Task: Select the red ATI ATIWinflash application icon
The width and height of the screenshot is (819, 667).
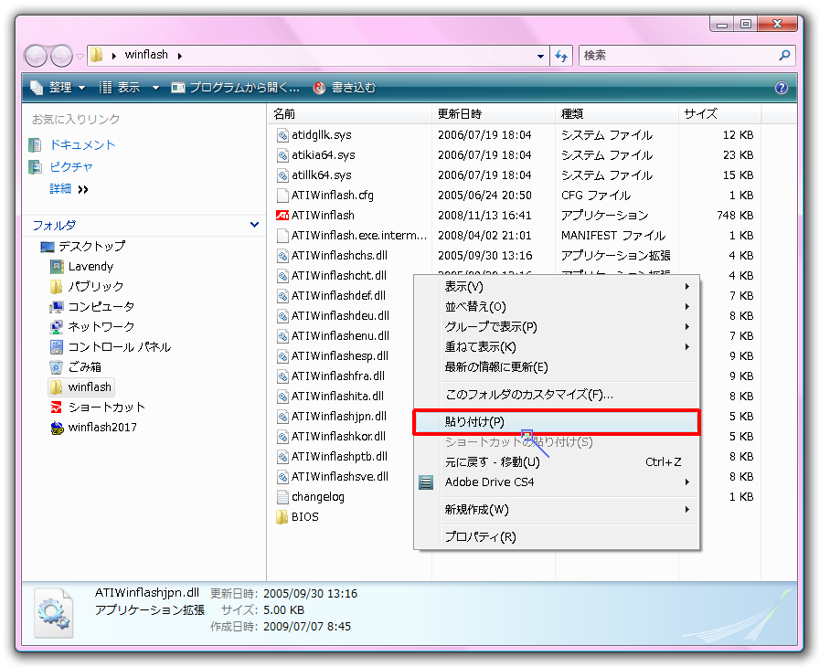Action: click(x=282, y=215)
